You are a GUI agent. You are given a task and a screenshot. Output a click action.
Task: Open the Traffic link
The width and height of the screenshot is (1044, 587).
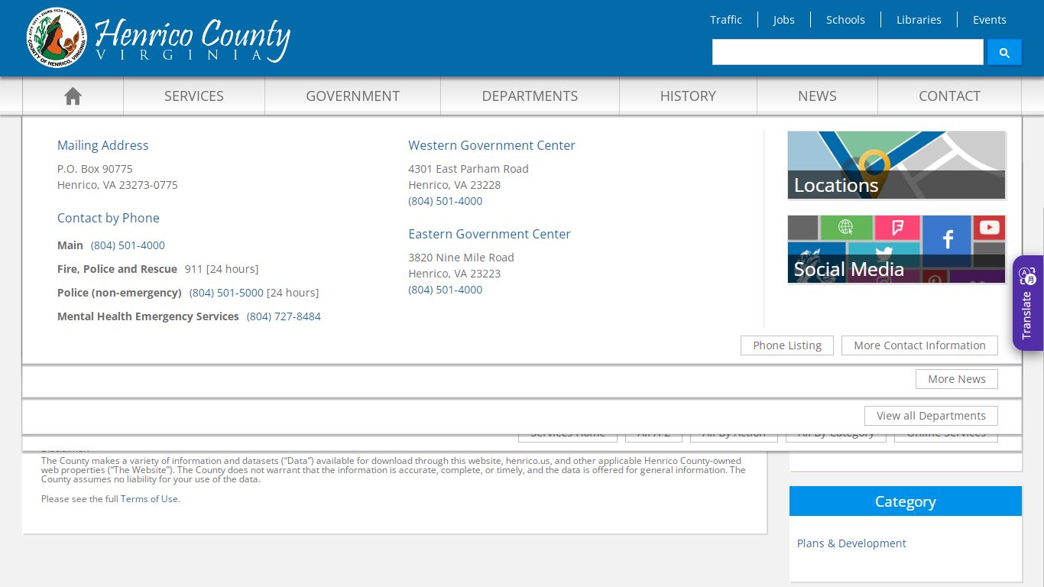coord(726,20)
